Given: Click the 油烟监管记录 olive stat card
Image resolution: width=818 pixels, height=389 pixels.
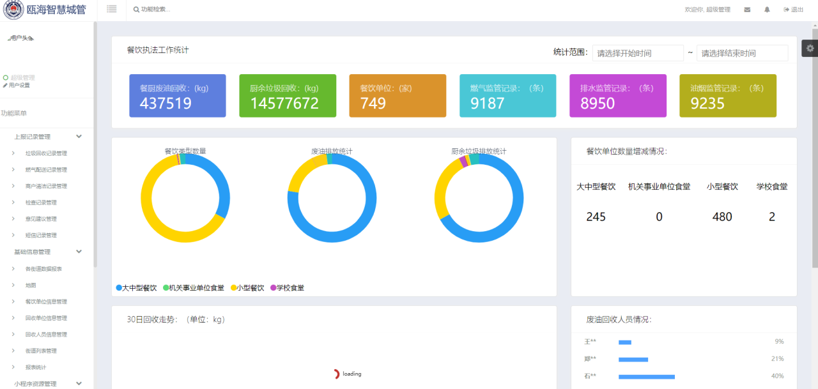Looking at the screenshot, I should tap(728, 96).
